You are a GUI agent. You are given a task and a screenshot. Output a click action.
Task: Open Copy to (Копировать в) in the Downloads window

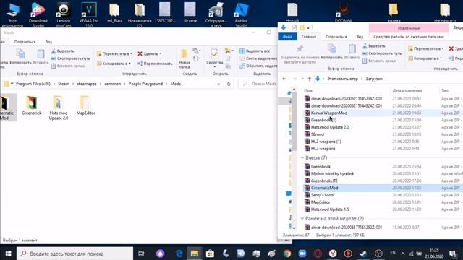click(x=425, y=58)
